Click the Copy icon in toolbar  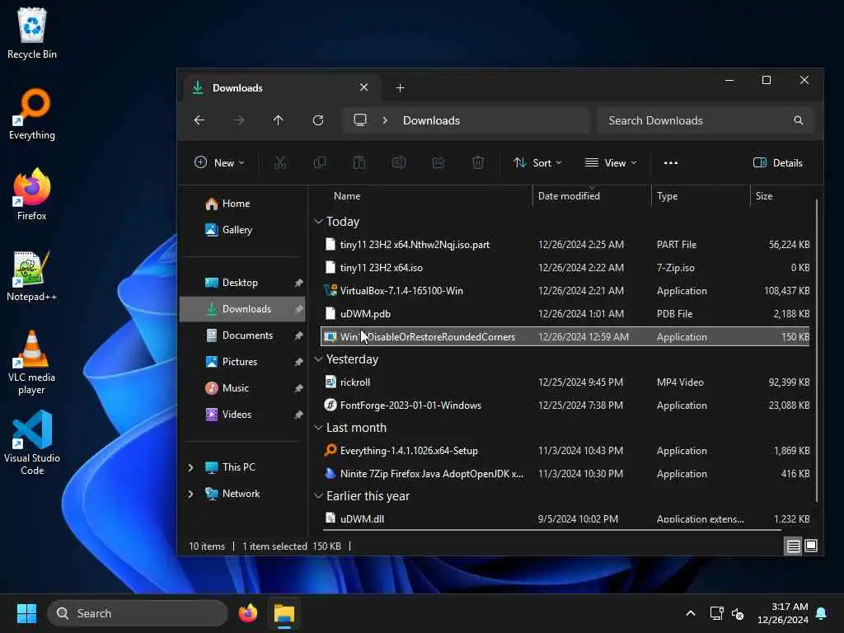point(320,162)
